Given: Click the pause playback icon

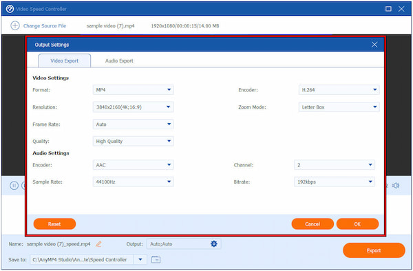Looking at the screenshot, I should point(14,186).
